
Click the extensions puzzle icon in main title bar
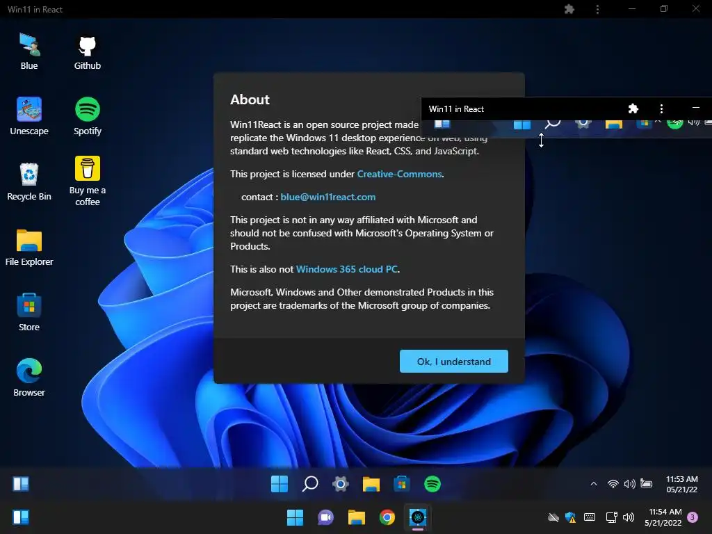[569, 9]
